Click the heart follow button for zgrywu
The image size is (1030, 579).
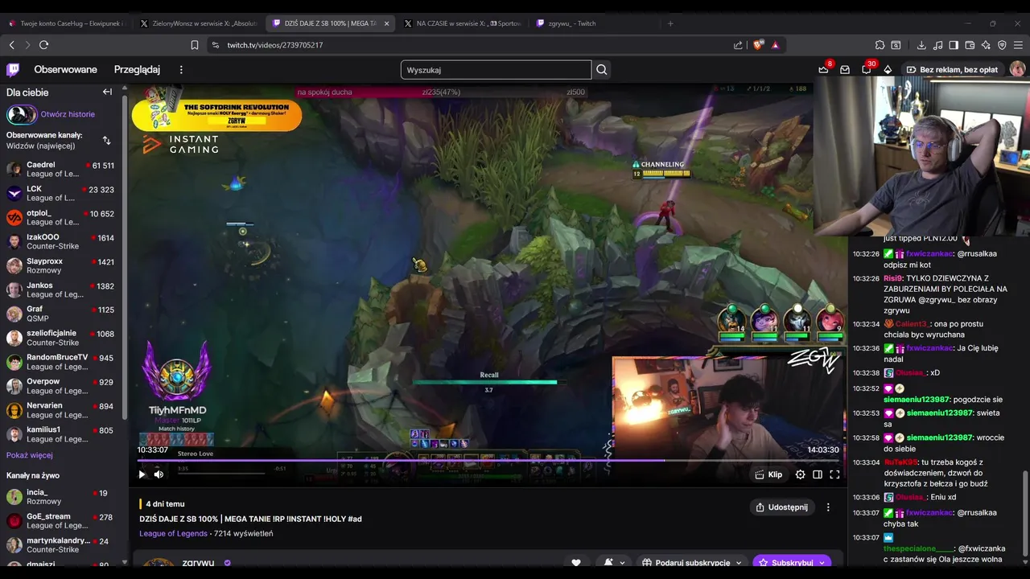(576, 563)
